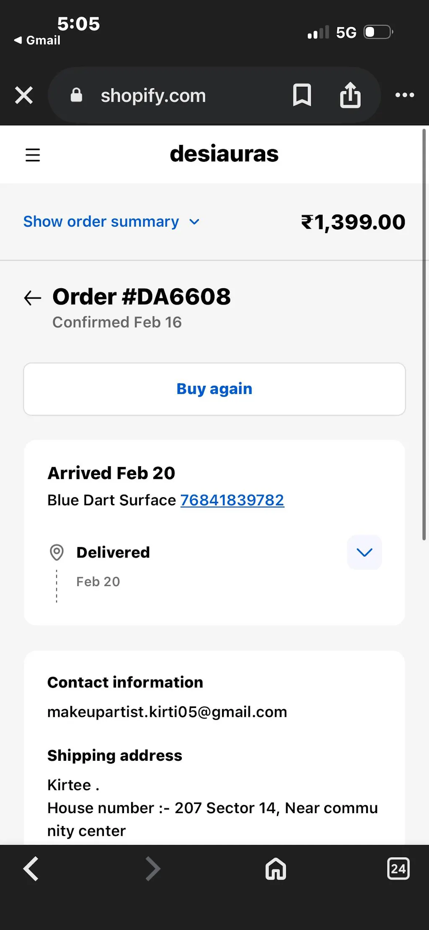Open tracking number 76841839782 link
The height and width of the screenshot is (930, 429).
pos(232,500)
